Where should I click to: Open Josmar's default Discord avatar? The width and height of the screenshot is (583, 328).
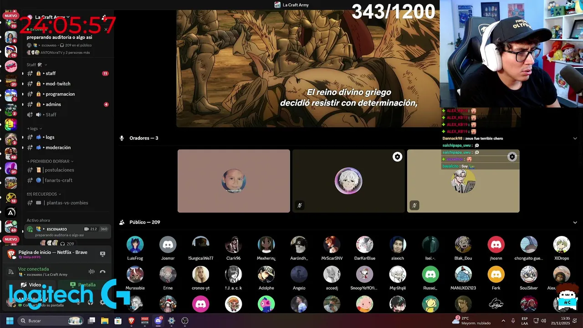[168, 245]
